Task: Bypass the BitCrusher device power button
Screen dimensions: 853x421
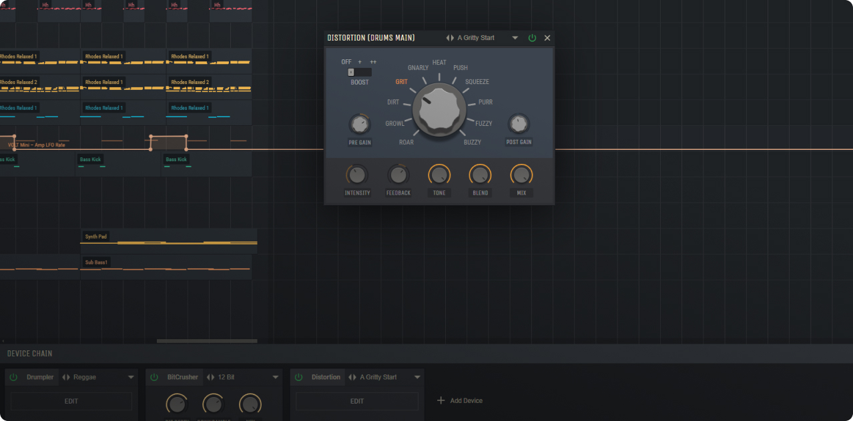Action: [154, 377]
